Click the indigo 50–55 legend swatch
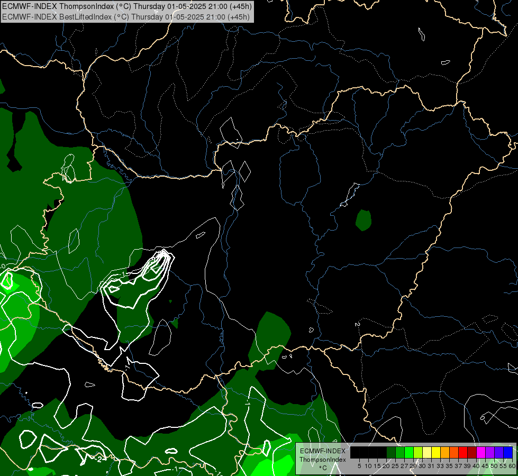 coord(499,453)
